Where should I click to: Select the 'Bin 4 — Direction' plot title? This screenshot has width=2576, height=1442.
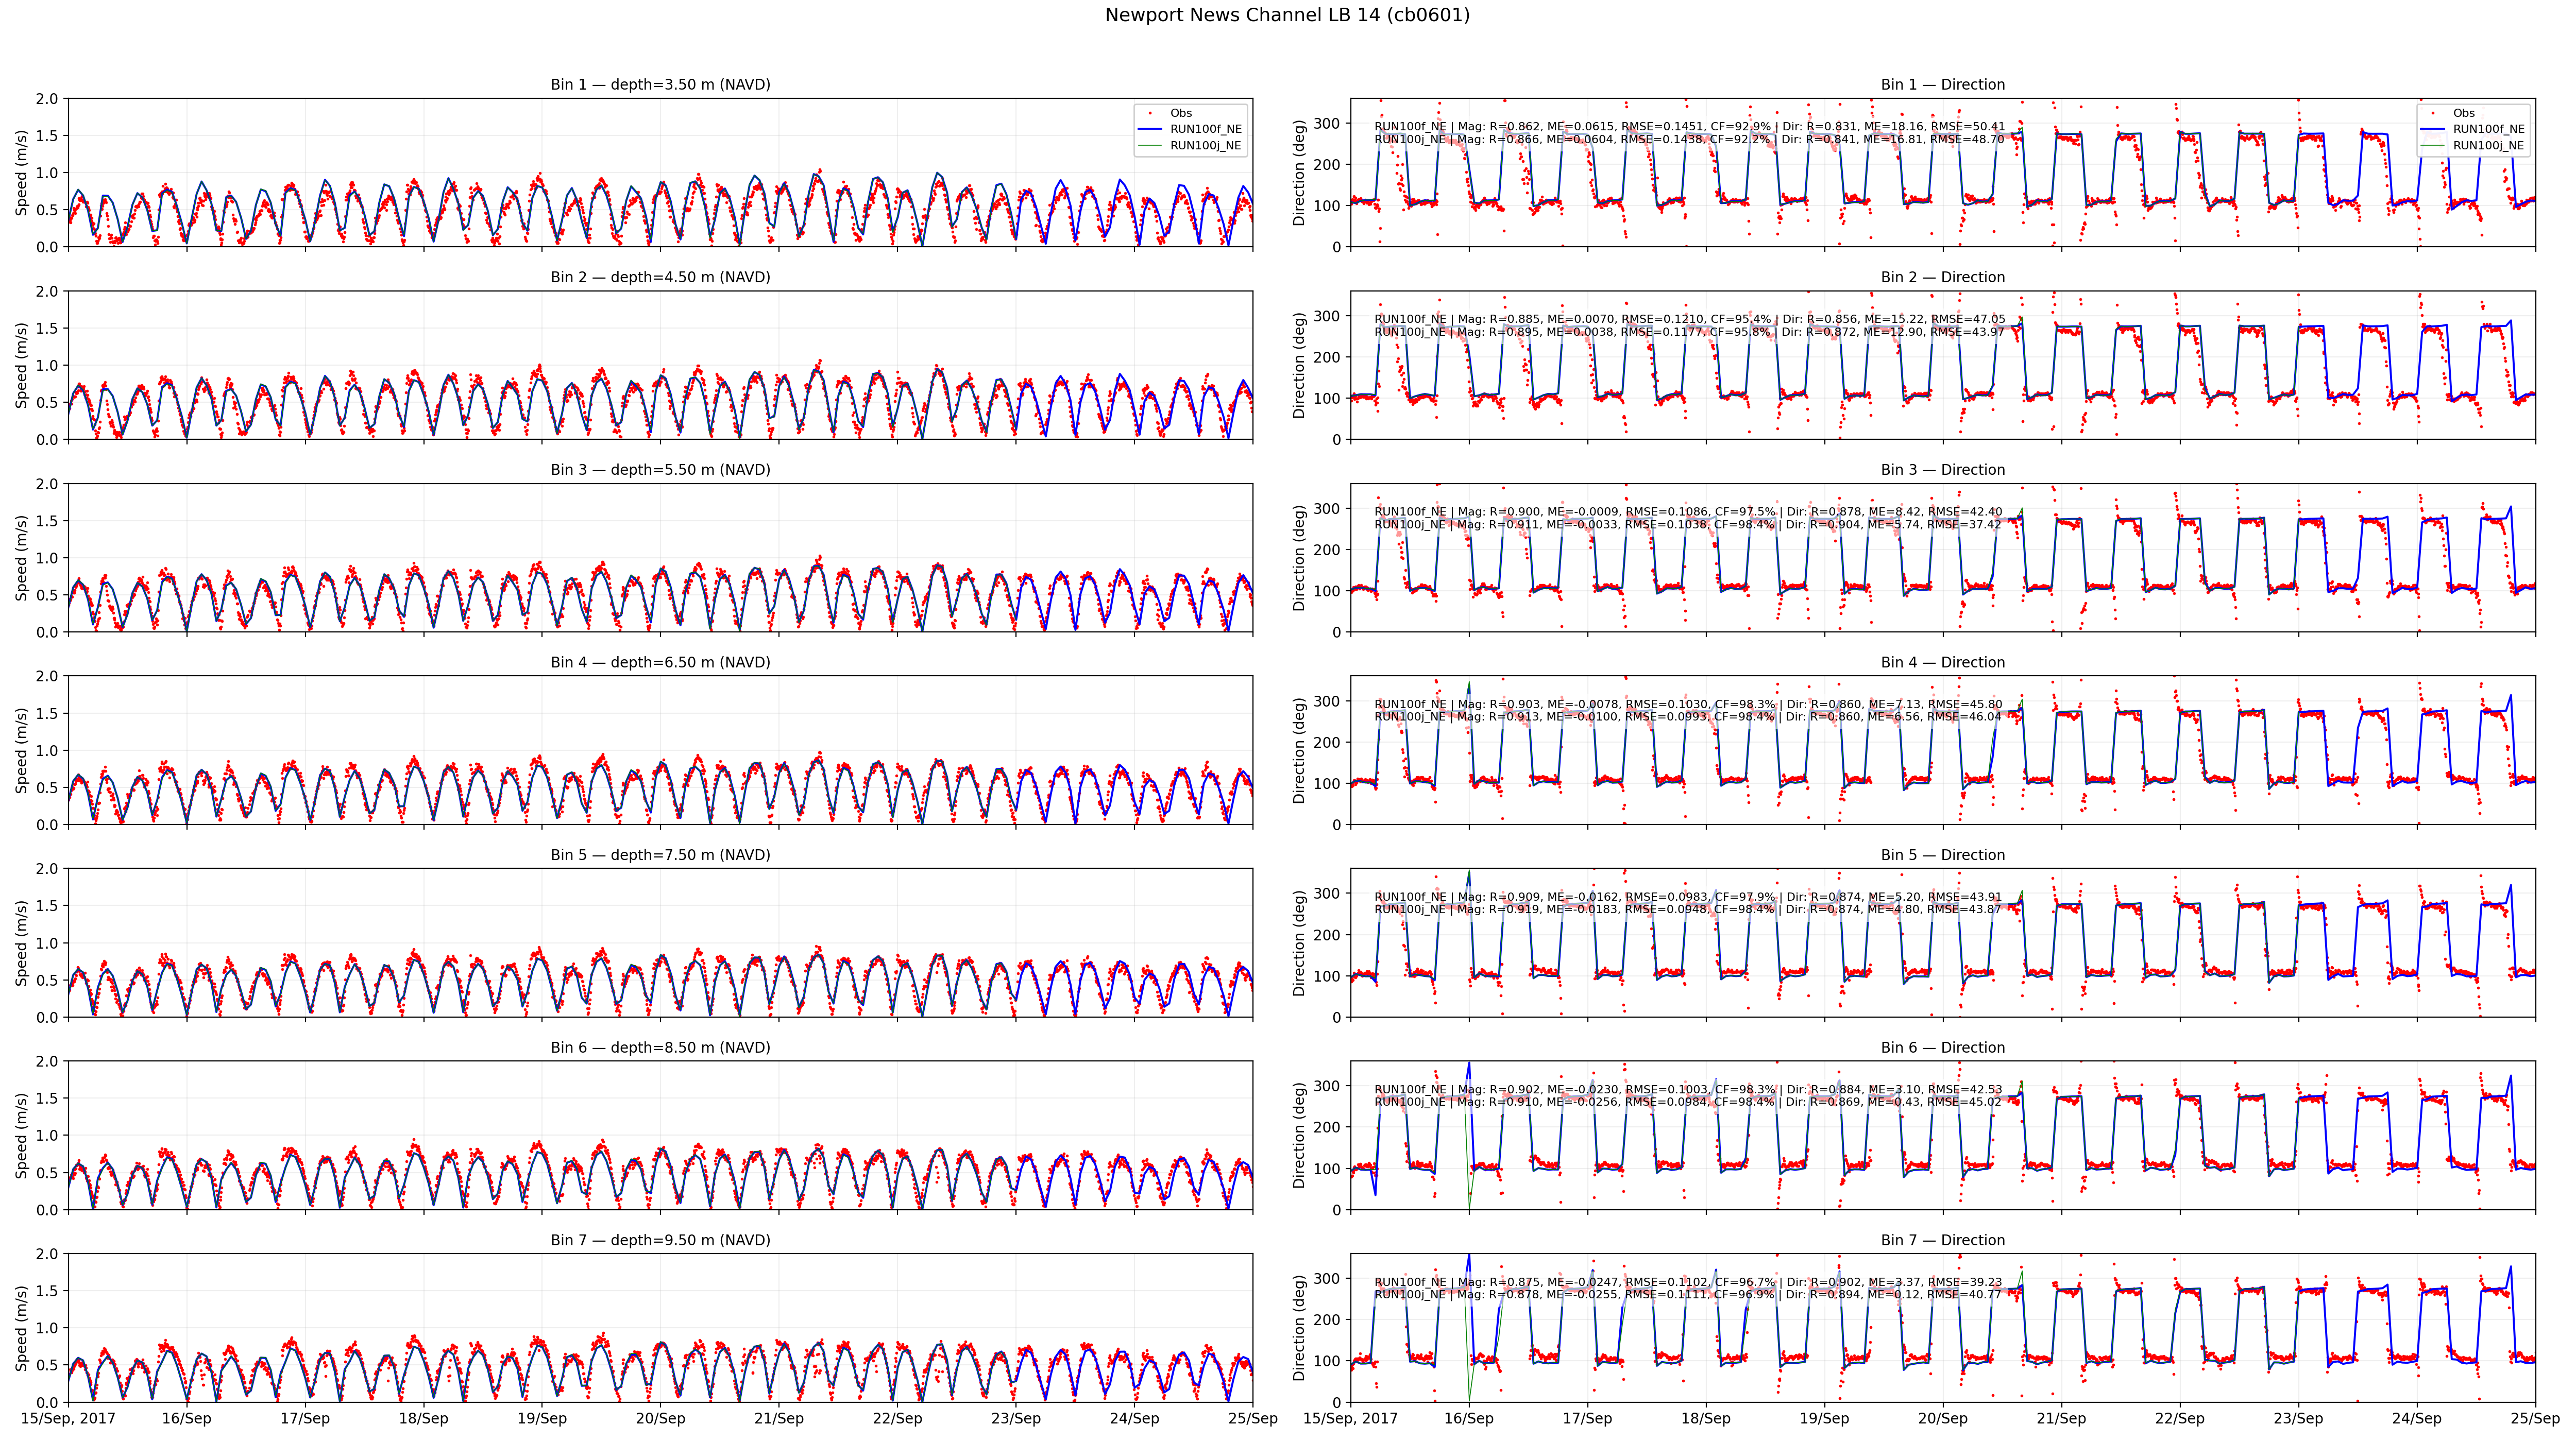(x=1942, y=662)
